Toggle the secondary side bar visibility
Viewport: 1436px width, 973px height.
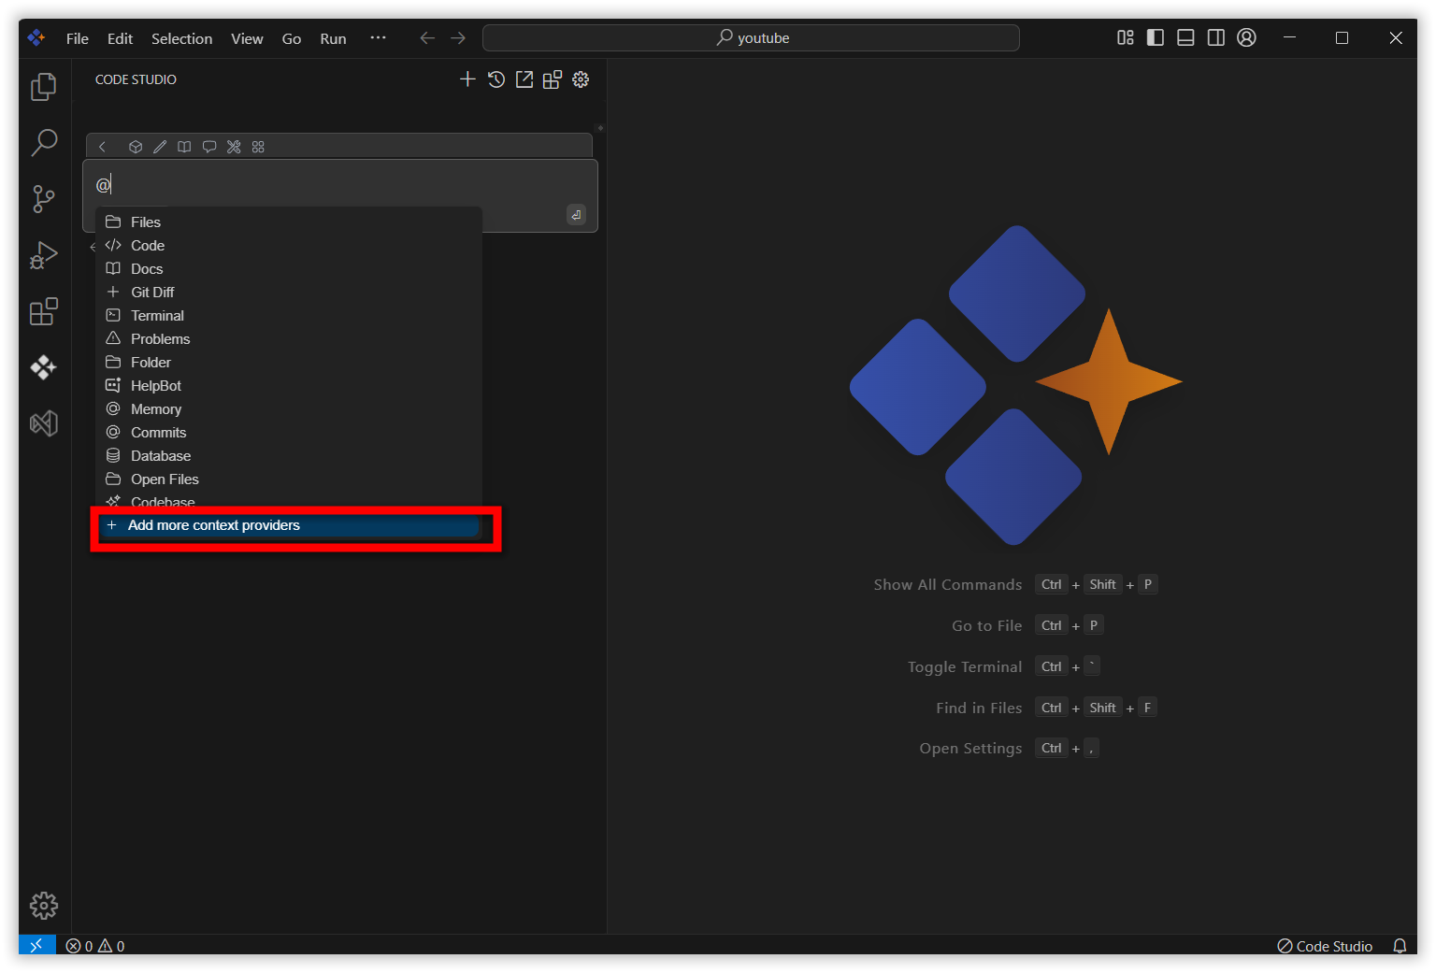1215,37
